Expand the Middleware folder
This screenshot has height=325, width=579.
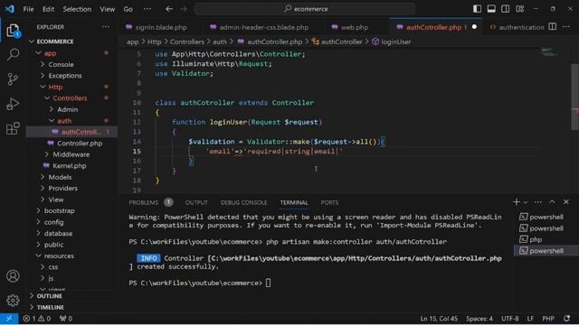72,154
